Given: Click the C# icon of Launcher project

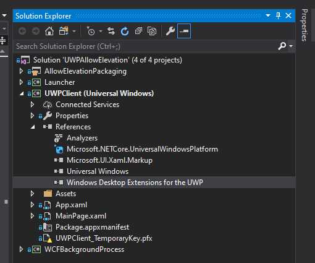Looking at the screenshot, I should pos(36,82).
